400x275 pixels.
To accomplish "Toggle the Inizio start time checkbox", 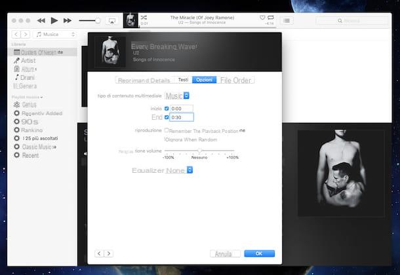I will pos(167,109).
